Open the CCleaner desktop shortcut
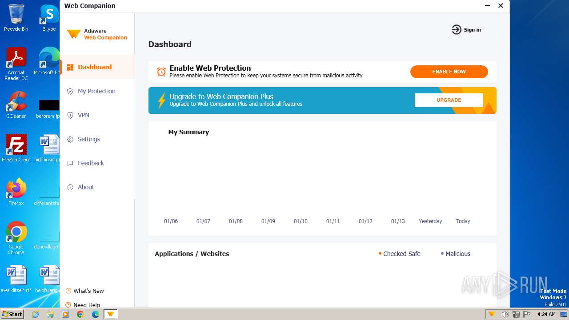The width and height of the screenshot is (569, 320). coord(16,105)
